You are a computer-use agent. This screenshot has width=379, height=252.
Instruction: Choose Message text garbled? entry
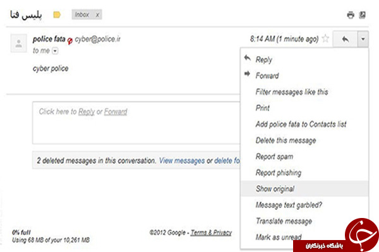tap(304, 205)
